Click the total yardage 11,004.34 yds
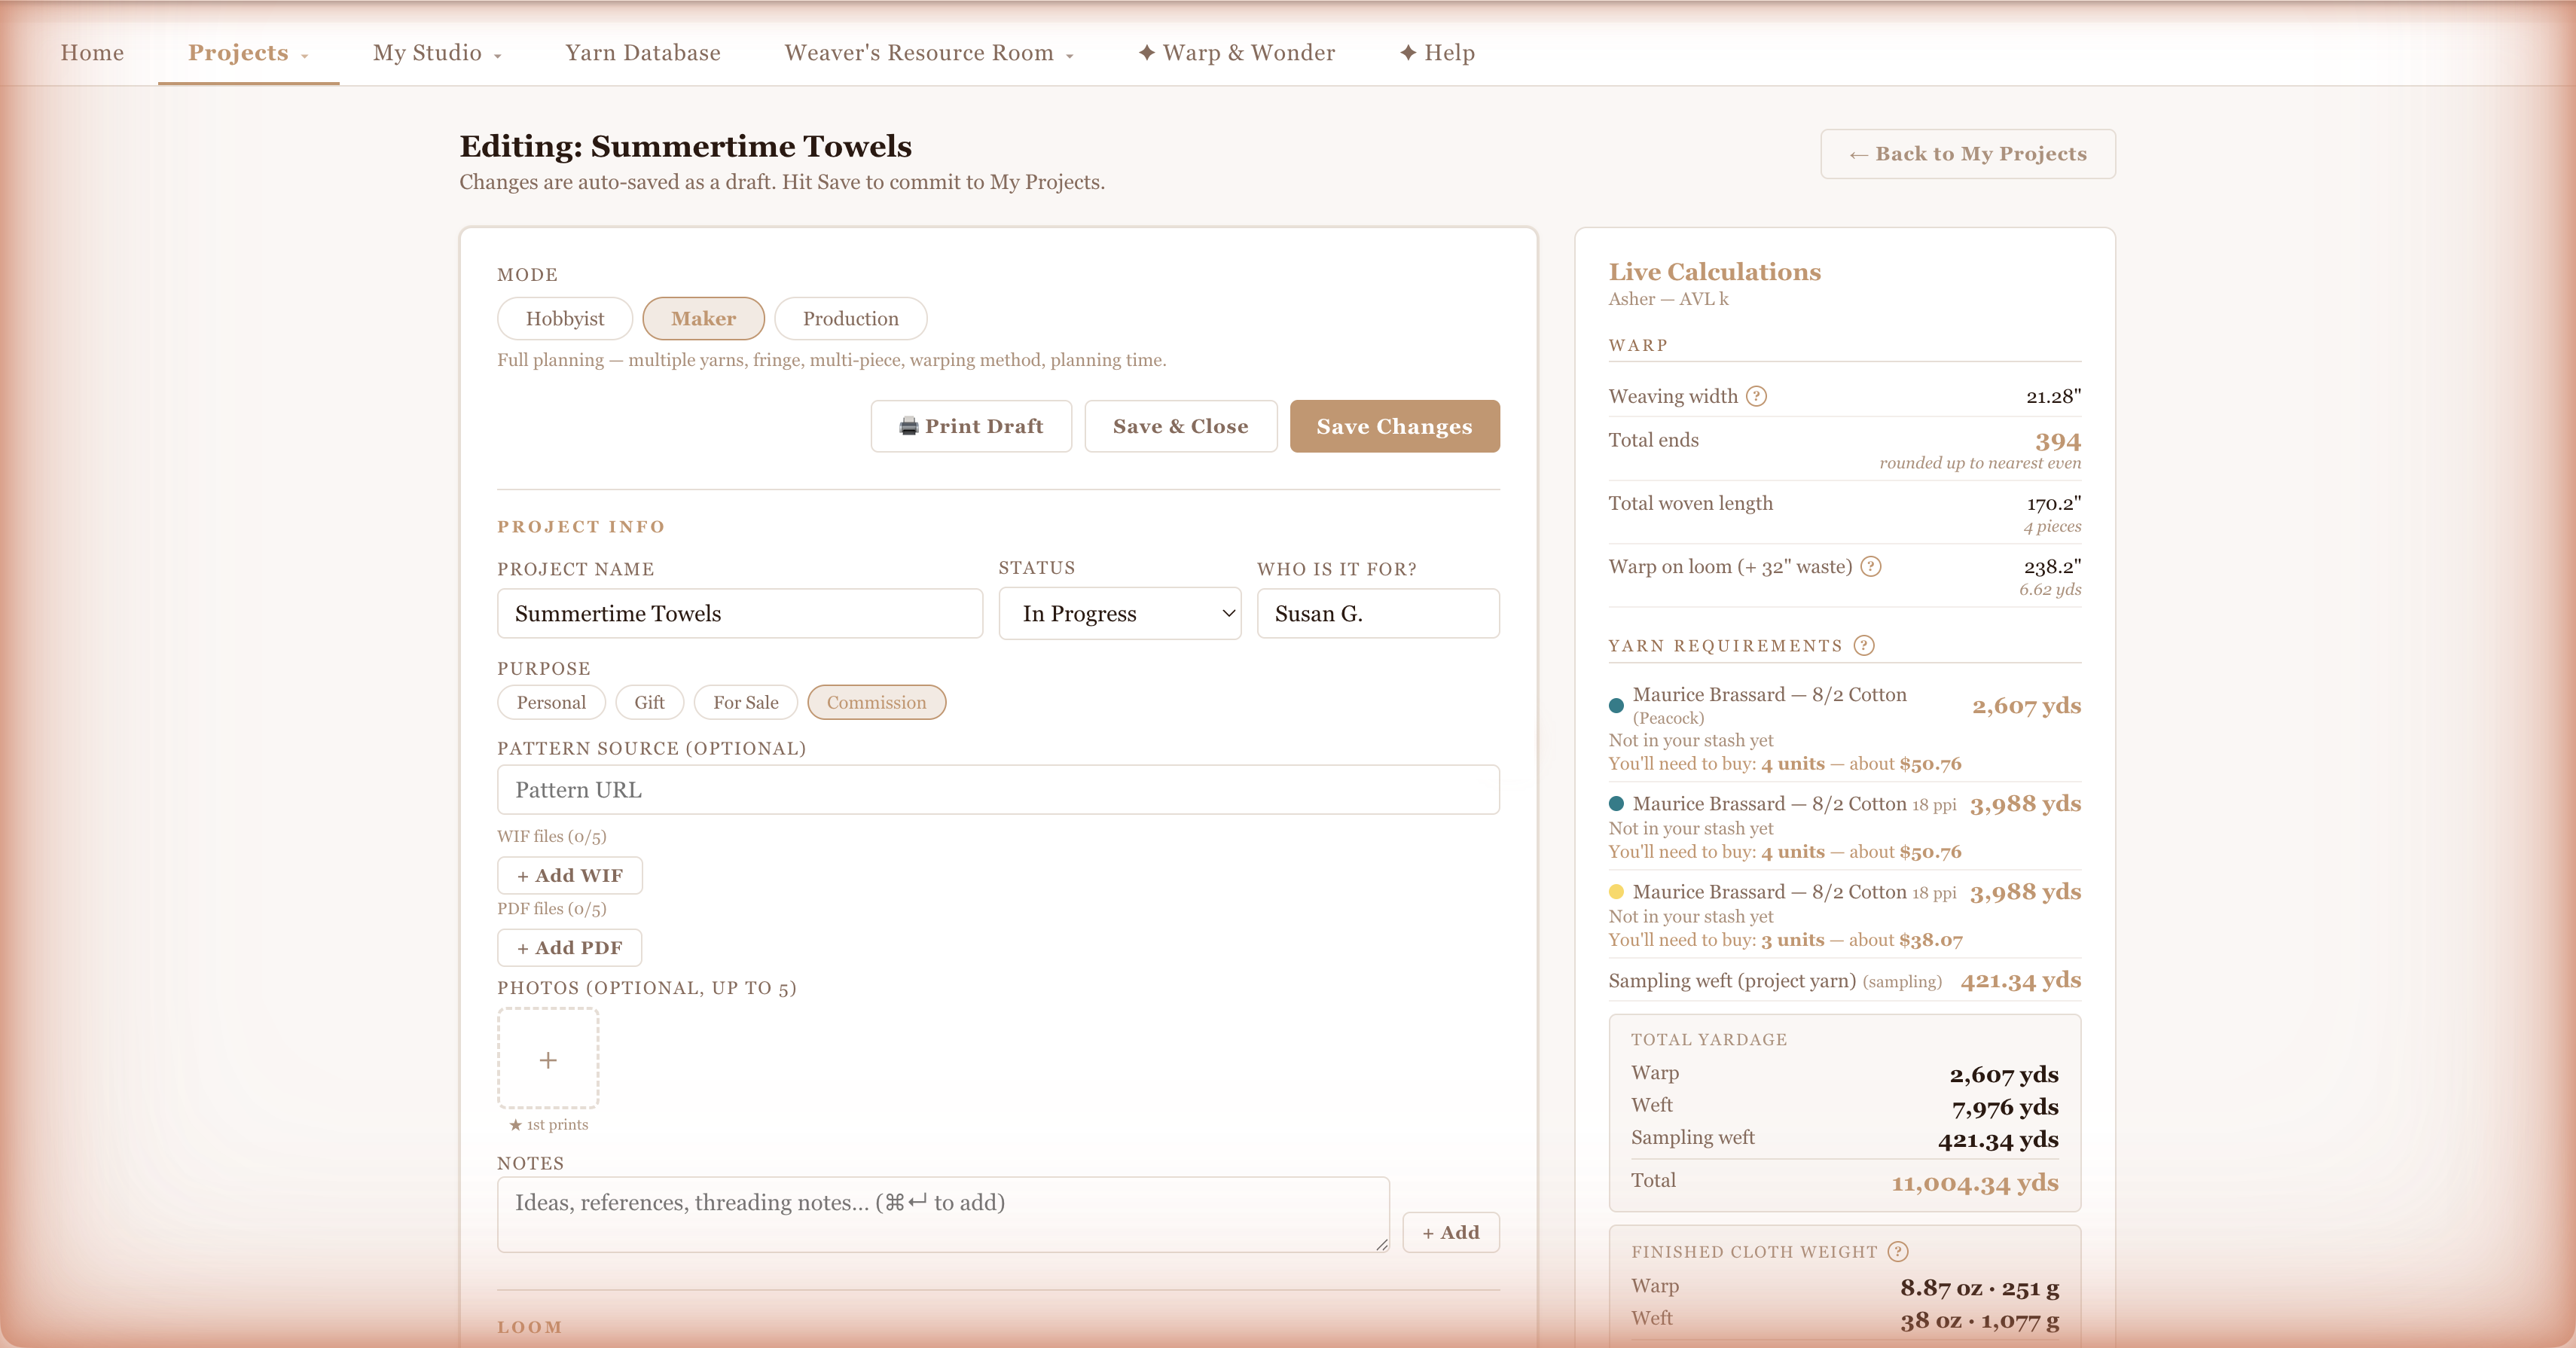2576x1348 pixels. click(1974, 1182)
